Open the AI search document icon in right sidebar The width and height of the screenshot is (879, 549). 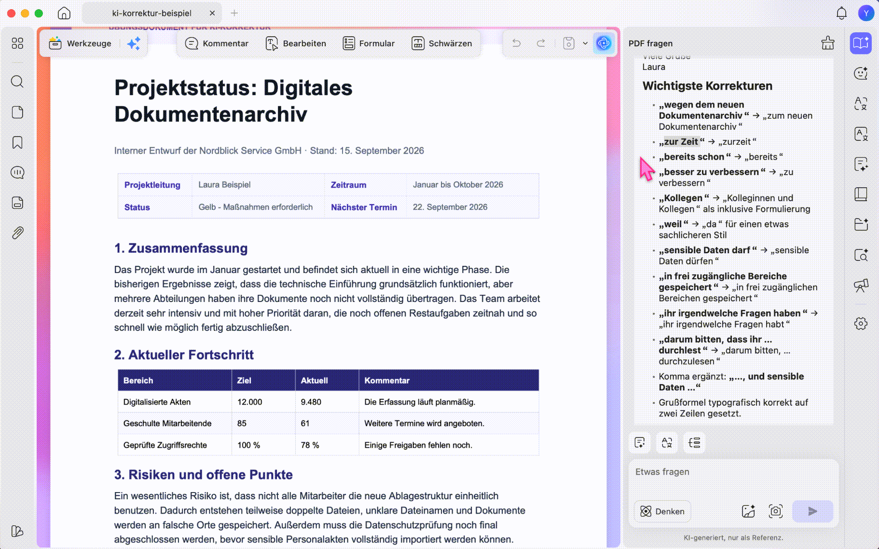tap(861, 255)
